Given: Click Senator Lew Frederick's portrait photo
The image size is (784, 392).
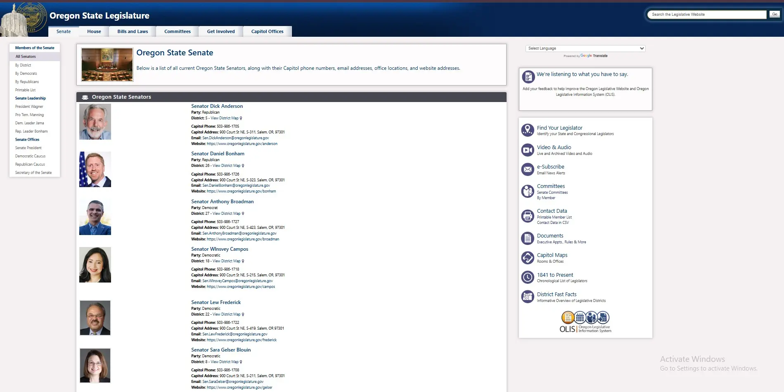Looking at the screenshot, I should pos(95,318).
